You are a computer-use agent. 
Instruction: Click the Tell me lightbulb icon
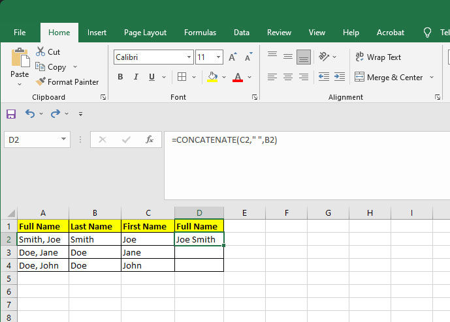pos(427,33)
